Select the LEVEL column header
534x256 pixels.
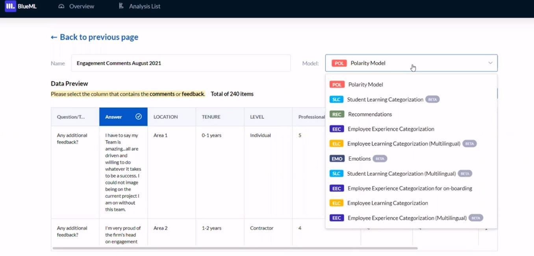point(268,117)
